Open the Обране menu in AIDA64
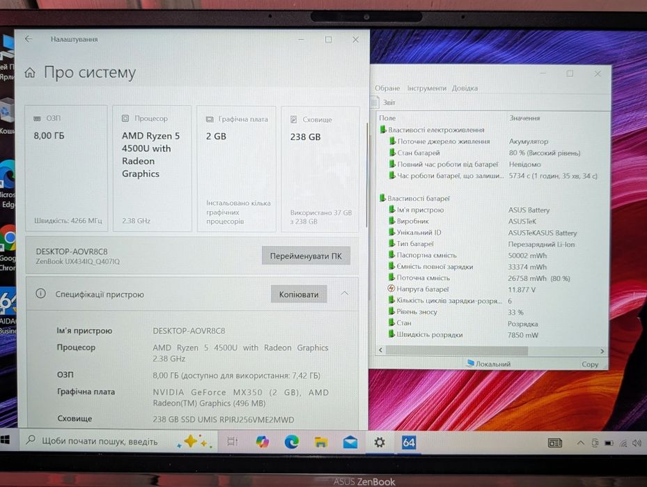 tap(387, 88)
